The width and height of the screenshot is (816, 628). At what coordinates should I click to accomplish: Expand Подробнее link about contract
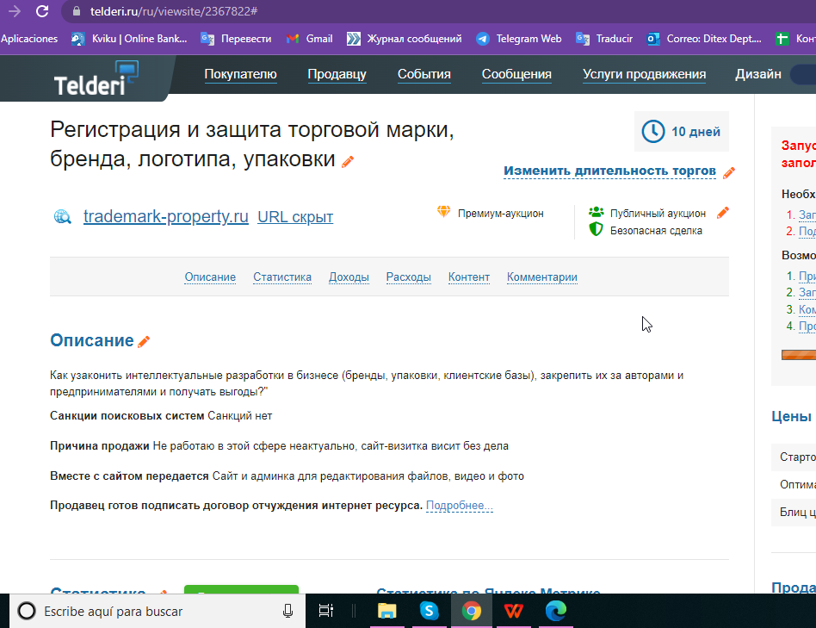pyautogui.click(x=460, y=506)
